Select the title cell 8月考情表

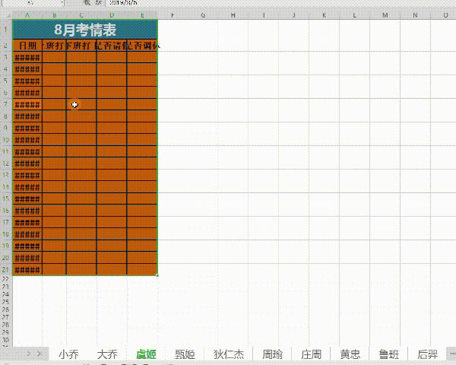tap(85, 30)
